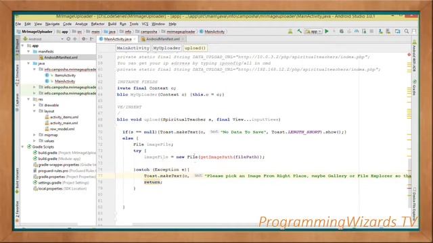
Task: Open the Build menu
Action: point(112,24)
